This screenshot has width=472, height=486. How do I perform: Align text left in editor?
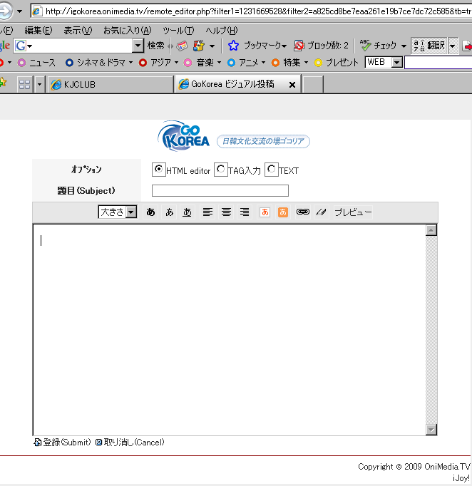207,212
